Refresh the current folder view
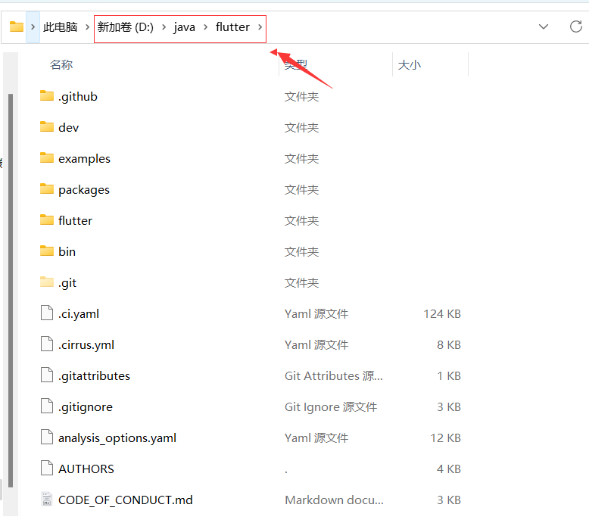The width and height of the screenshot is (589, 520). tap(576, 26)
